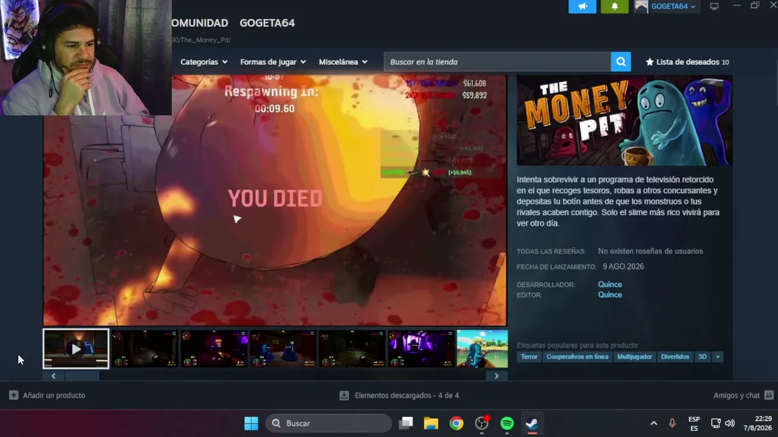Viewport: 778px width, 437px height.
Task: Click the Windows taskbar Buscar search box
Action: [329, 423]
